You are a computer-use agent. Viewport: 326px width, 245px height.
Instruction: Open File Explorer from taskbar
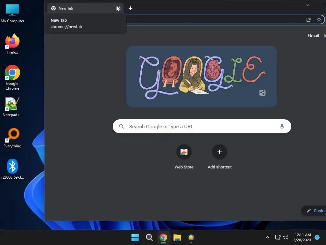coord(177,237)
